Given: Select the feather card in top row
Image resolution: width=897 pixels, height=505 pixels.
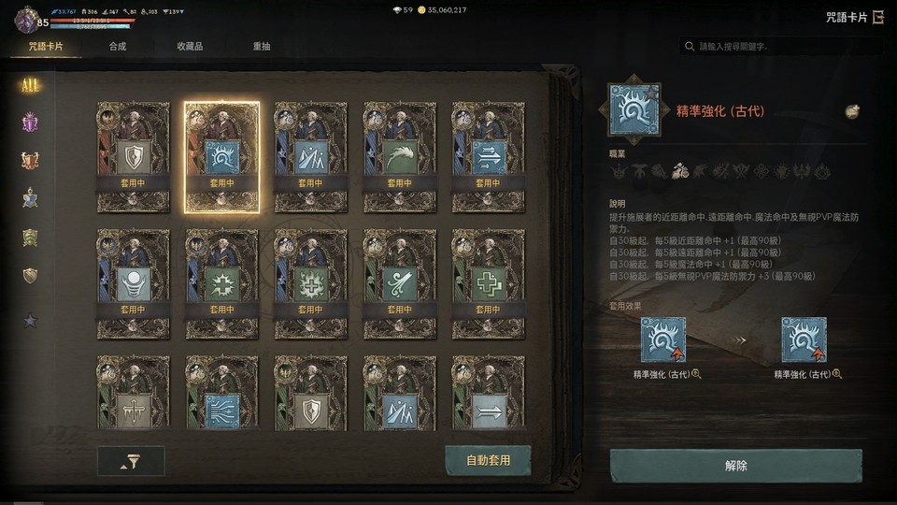Looking at the screenshot, I should click(x=399, y=157).
